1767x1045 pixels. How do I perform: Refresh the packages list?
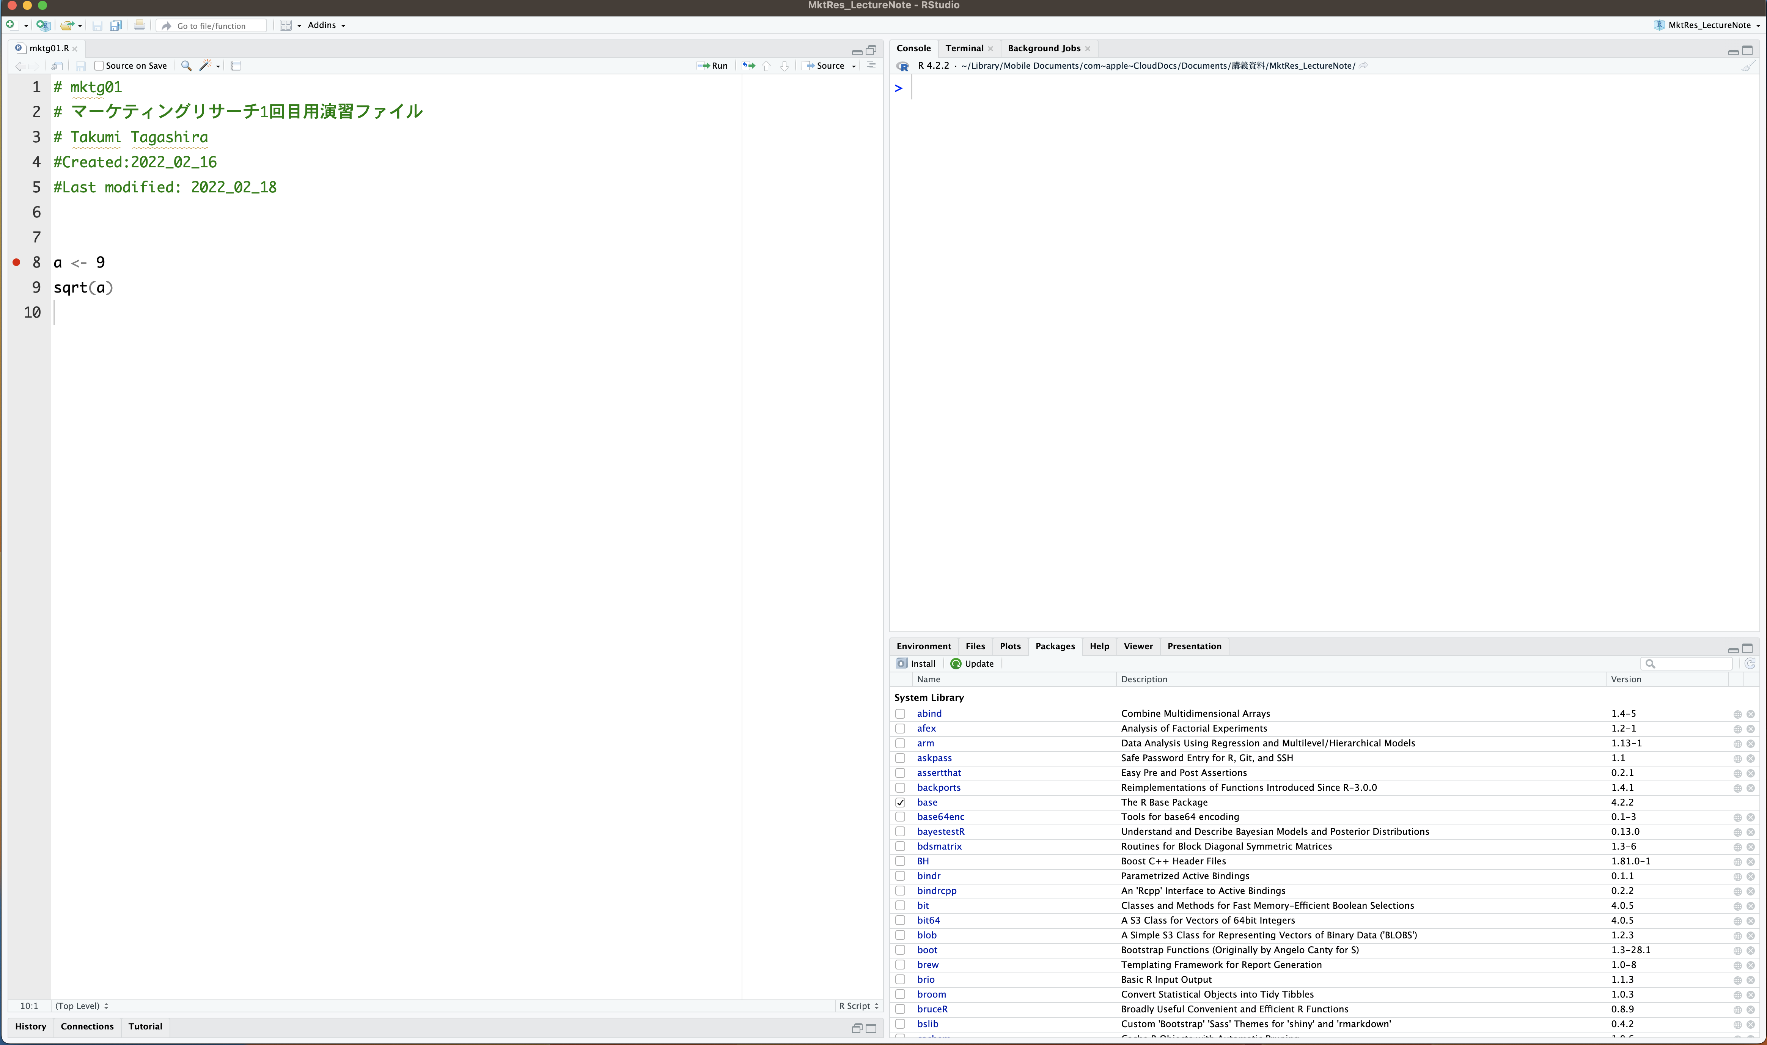1750,663
